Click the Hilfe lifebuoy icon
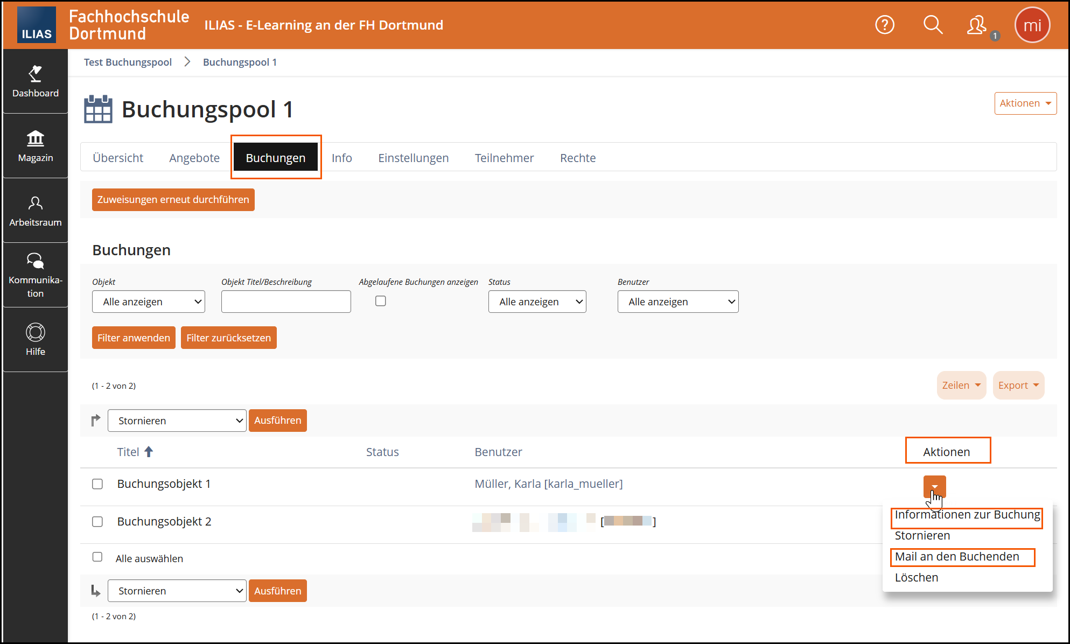1070x644 pixels. (36, 332)
